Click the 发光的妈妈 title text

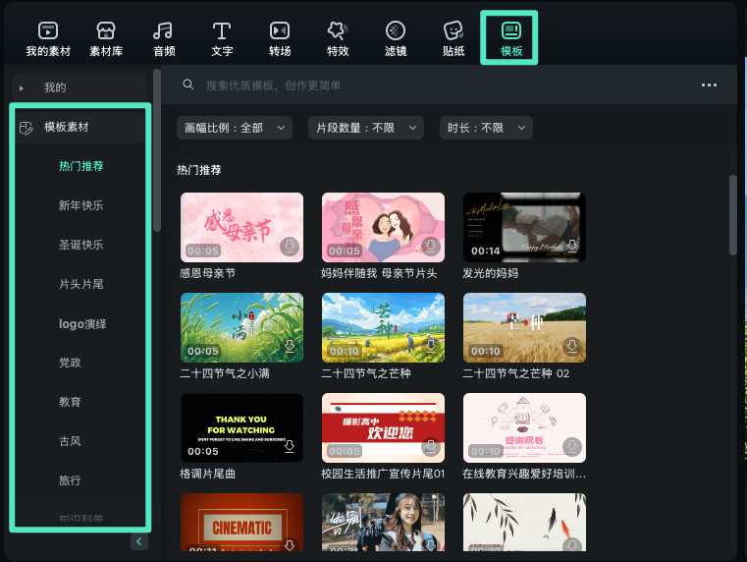(490, 273)
